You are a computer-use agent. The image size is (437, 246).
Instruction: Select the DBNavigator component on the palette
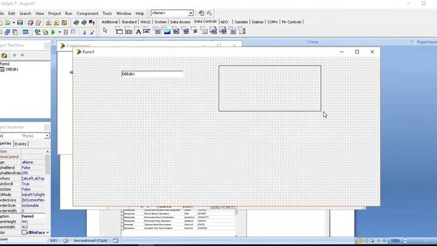pos(128,31)
